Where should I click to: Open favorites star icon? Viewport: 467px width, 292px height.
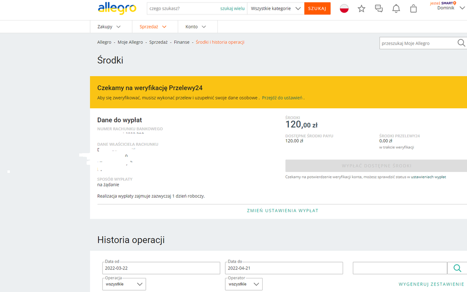pos(361,8)
